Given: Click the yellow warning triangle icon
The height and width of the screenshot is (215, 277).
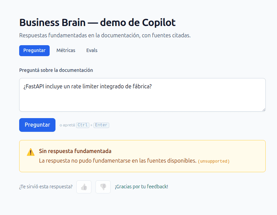Looking at the screenshot, I should point(30,152).
